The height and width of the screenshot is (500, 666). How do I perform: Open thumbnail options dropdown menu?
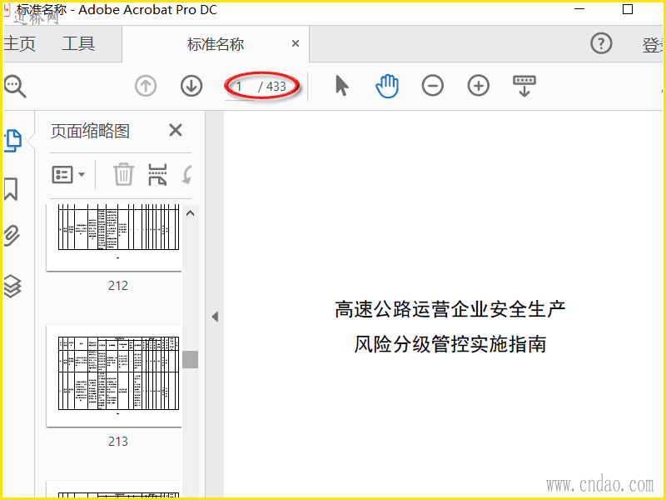(68, 175)
